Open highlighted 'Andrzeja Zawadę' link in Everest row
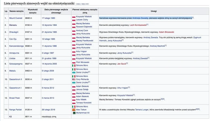Viewport: 210px width, 121px height. point(140,18)
